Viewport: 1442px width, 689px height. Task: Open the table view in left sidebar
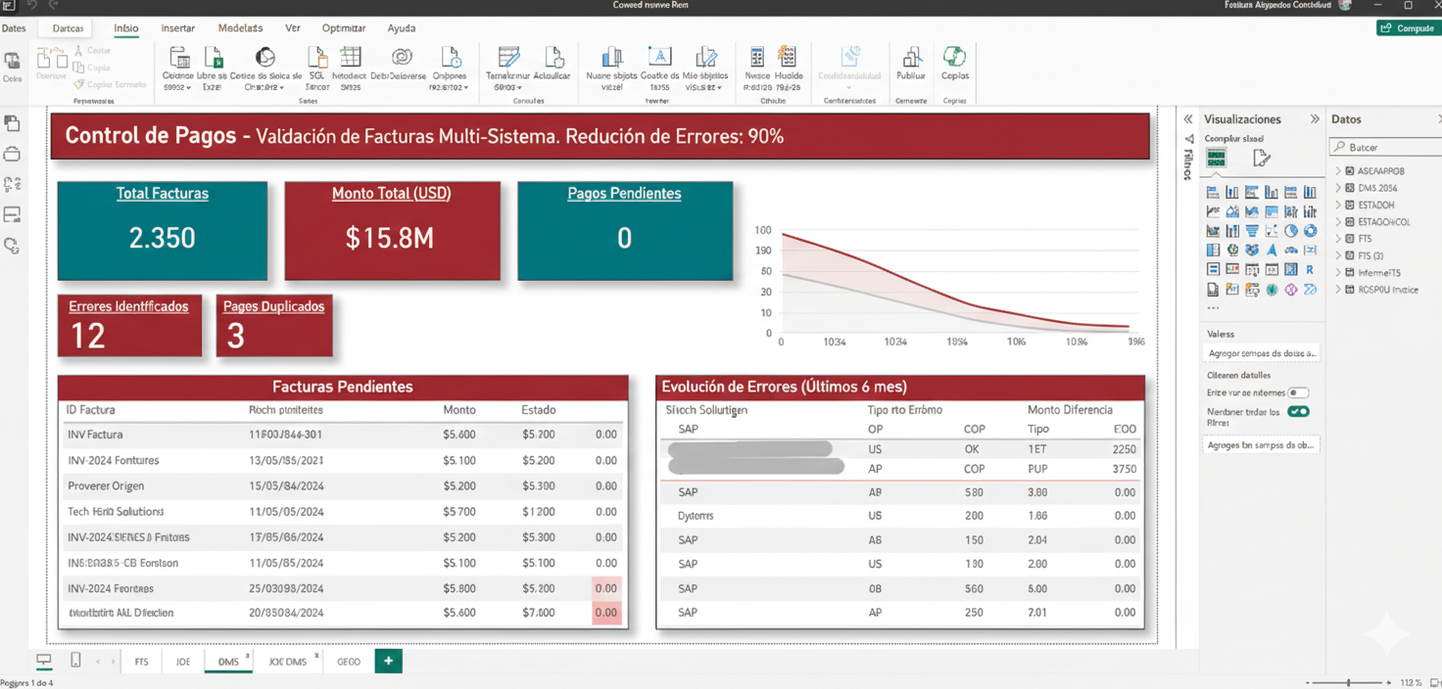pos(12,154)
